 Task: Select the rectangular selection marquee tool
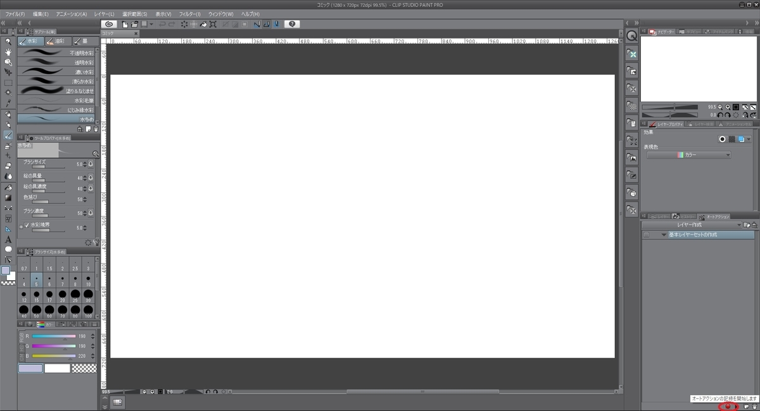coord(8,83)
